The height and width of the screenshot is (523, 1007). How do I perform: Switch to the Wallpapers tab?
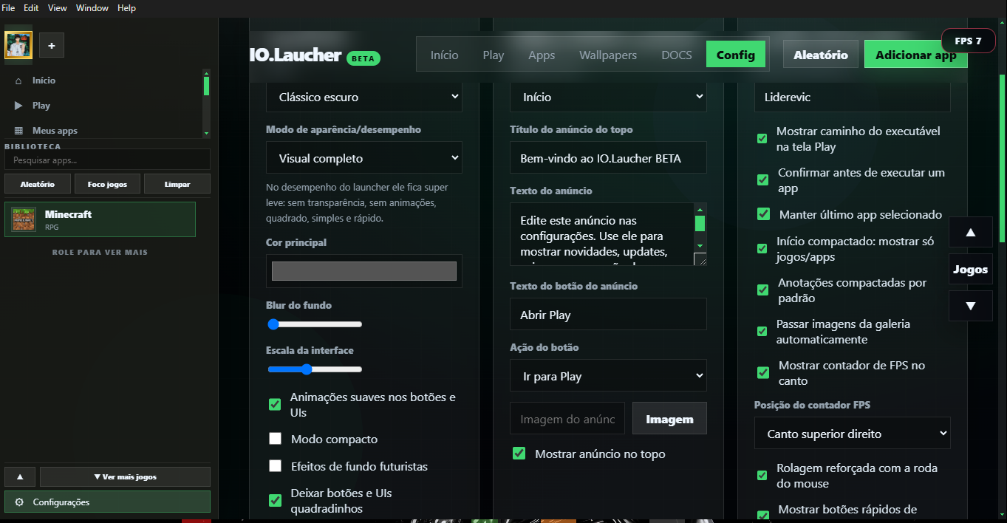click(608, 55)
